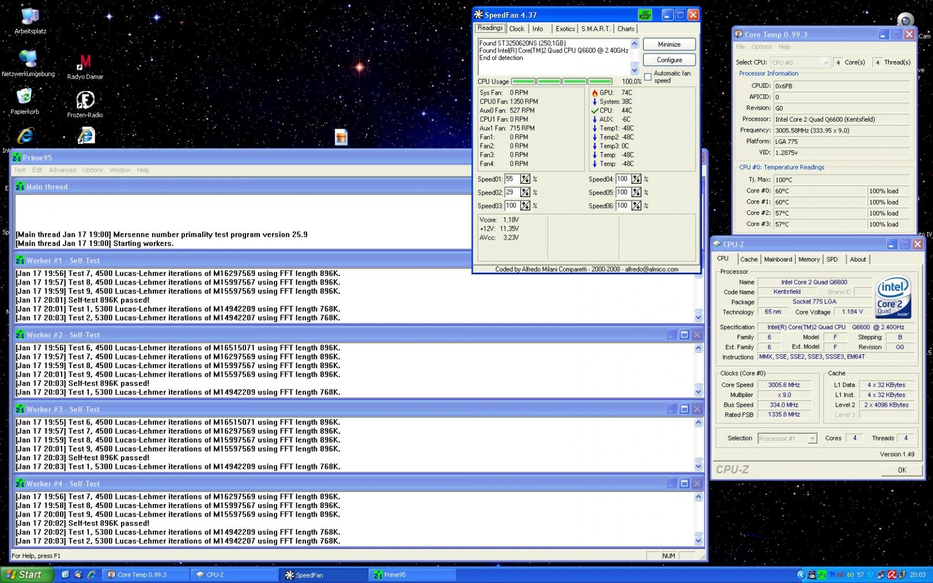
Task: Launch the Radyo Damar desktop shortcut
Action: point(85,62)
